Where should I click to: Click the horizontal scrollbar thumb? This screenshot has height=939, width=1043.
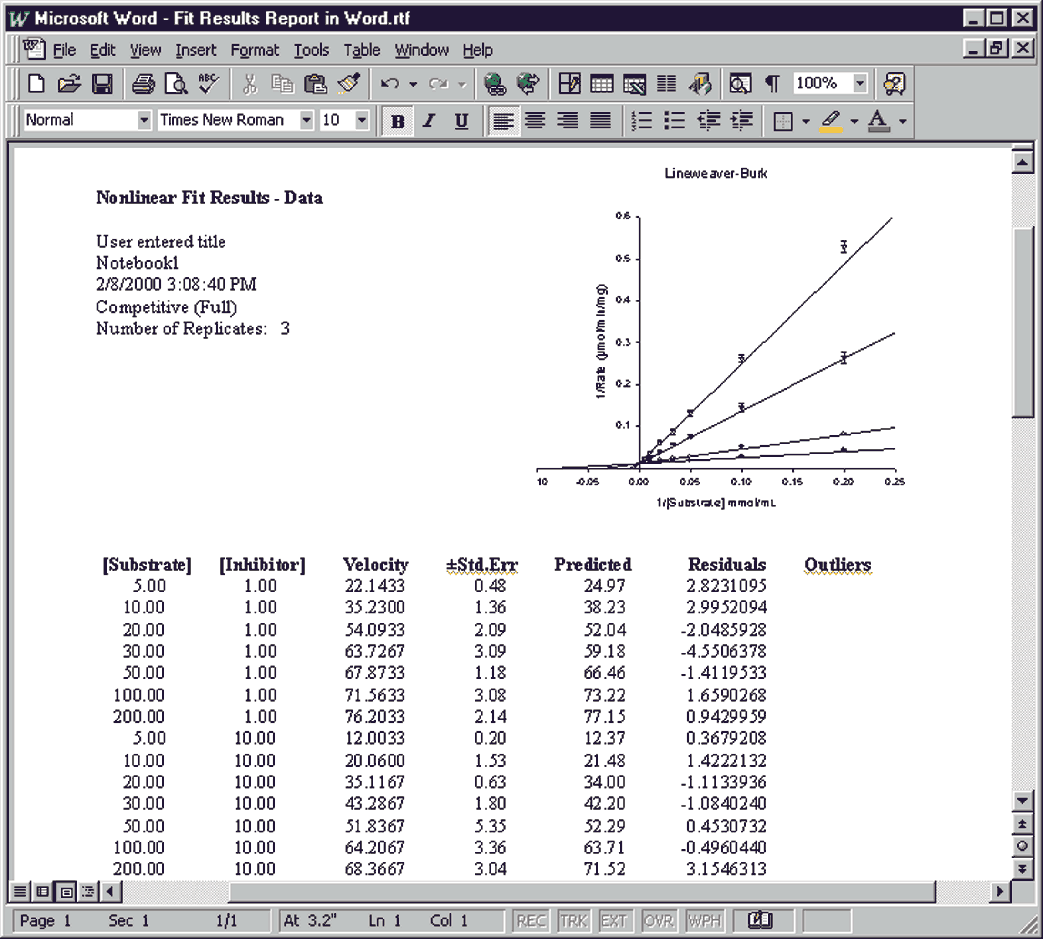click(581, 892)
